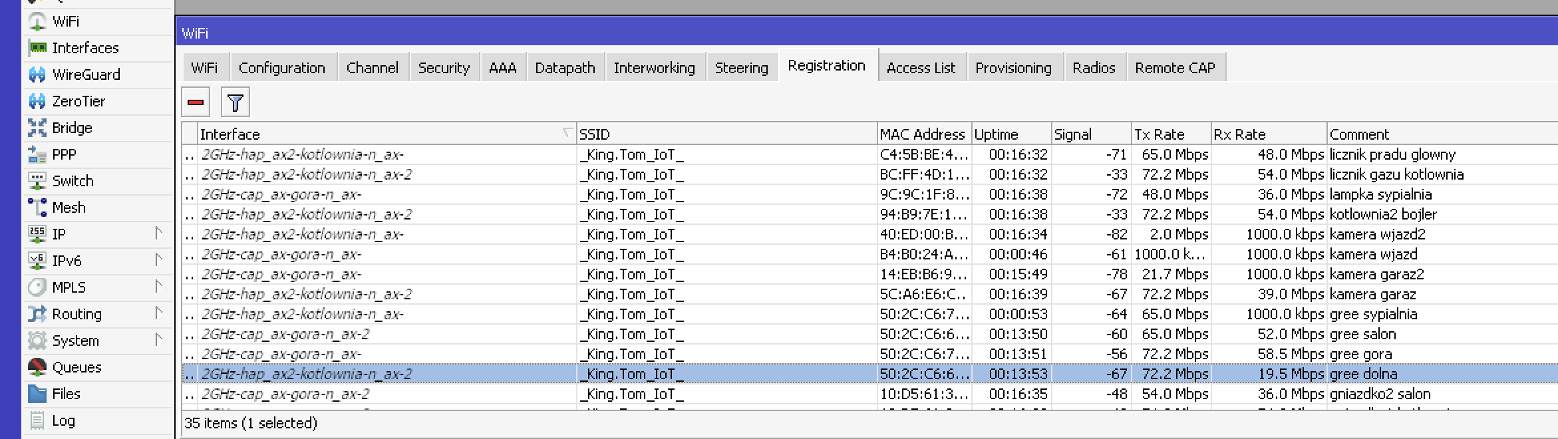Open the Datapath tab

pos(565,68)
